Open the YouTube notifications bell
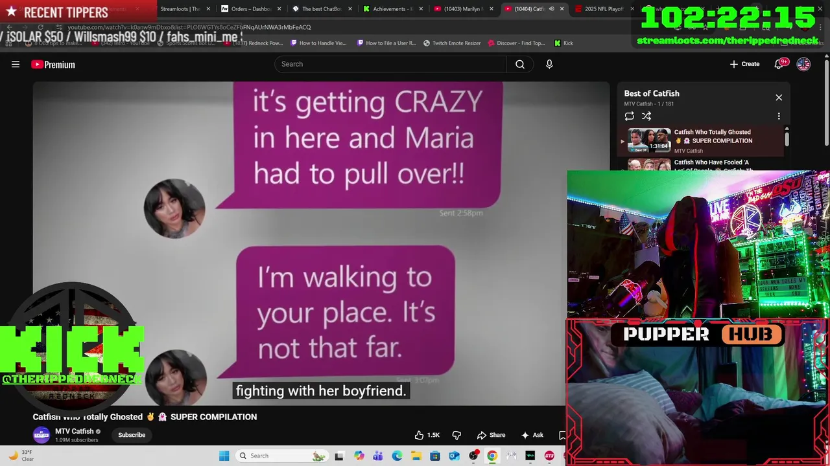Image resolution: width=830 pixels, height=466 pixels. click(780, 64)
